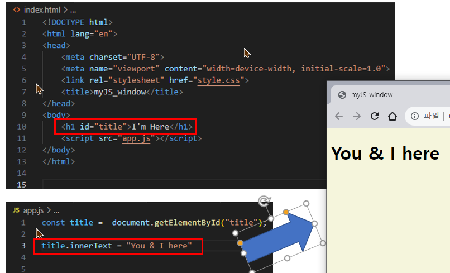Click the browser forward arrow
450x273 pixels.
[357, 116]
